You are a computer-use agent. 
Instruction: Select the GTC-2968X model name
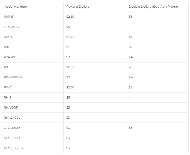[x=12, y=128]
